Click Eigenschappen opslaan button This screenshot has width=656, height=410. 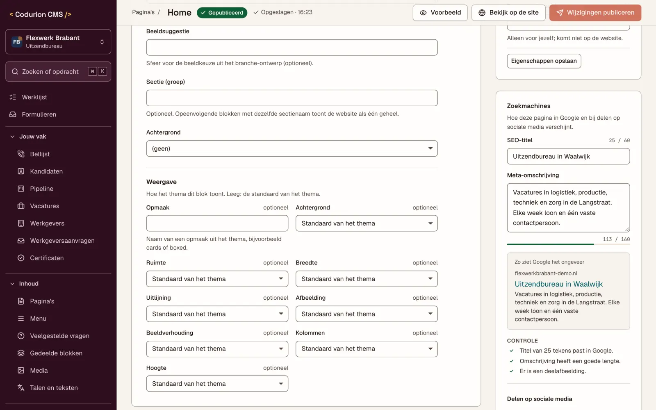click(x=544, y=61)
